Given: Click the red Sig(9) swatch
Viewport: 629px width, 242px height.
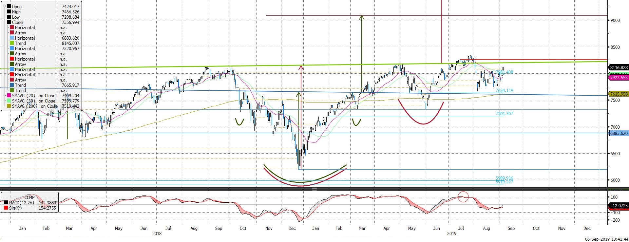Looking at the screenshot, I should click(x=6, y=208).
